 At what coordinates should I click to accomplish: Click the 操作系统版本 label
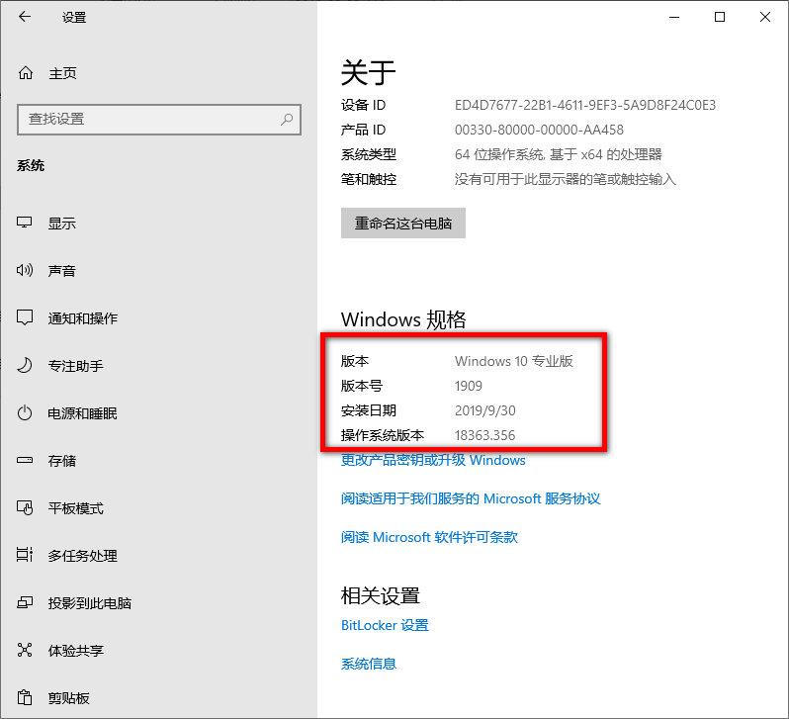pyautogui.click(x=383, y=435)
